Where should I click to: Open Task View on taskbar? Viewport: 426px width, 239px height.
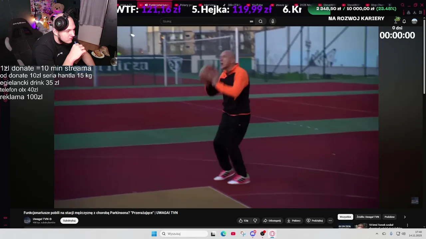pos(213,234)
